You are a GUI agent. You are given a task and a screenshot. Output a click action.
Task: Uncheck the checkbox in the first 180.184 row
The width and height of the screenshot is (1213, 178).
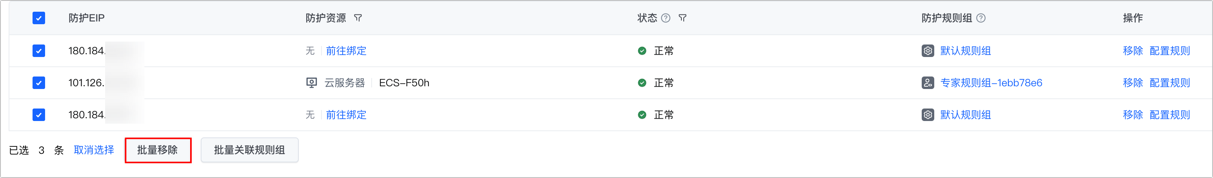(38, 51)
